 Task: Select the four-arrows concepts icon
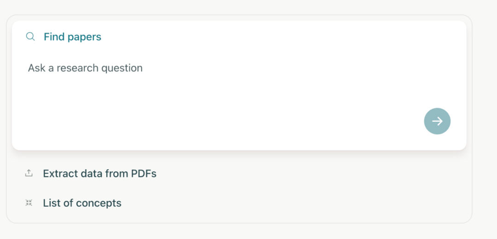[29, 203]
